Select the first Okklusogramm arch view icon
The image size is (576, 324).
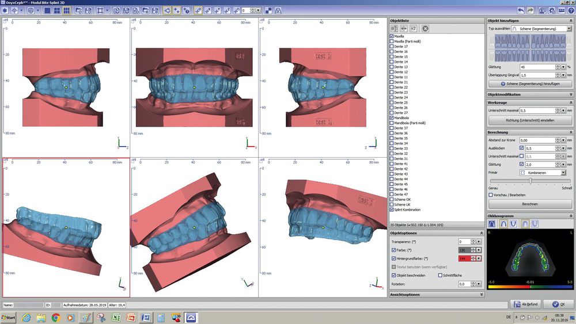[492, 223]
